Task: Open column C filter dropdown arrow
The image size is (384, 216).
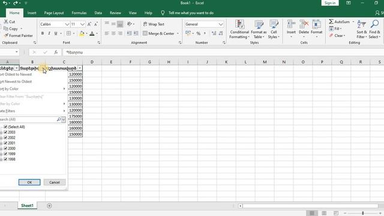Action: coord(80,68)
